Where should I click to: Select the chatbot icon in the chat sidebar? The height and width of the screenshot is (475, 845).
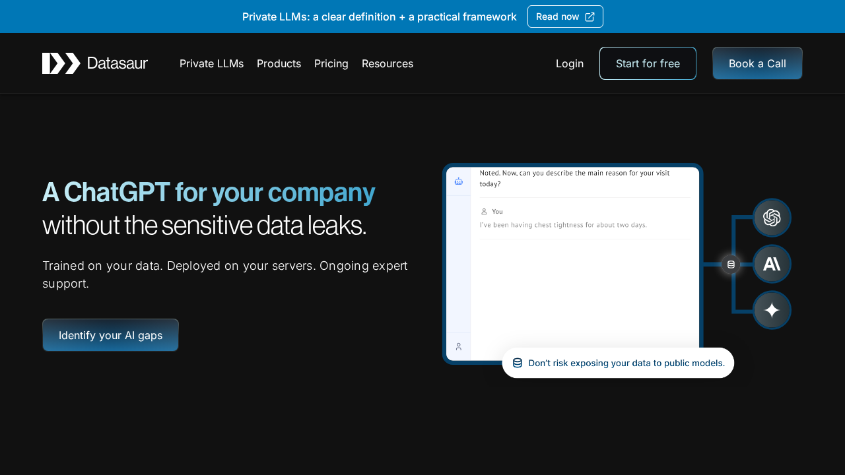(x=458, y=181)
